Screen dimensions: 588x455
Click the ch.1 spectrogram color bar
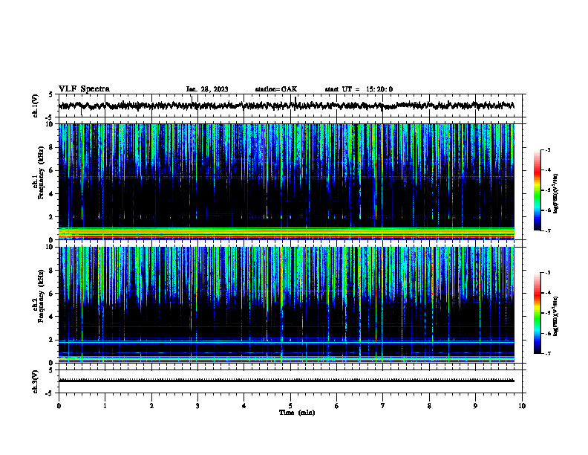point(537,190)
